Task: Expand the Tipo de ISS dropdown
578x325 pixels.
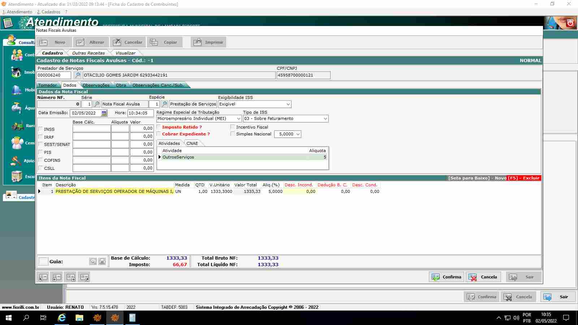Action: coord(325,119)
